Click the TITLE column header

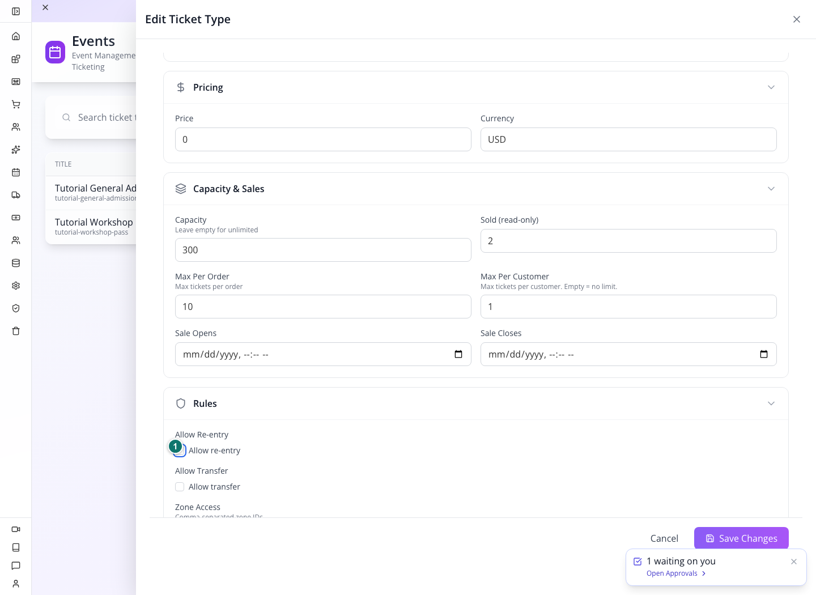63,164
